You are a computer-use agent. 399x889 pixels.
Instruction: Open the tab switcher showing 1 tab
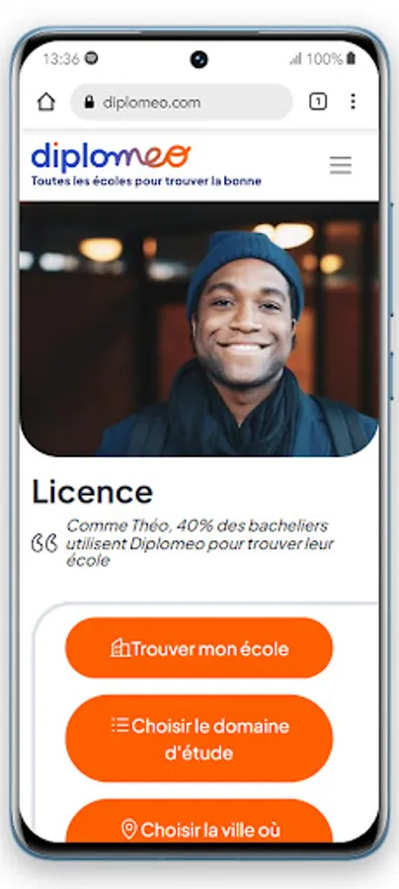pos(318,102)
